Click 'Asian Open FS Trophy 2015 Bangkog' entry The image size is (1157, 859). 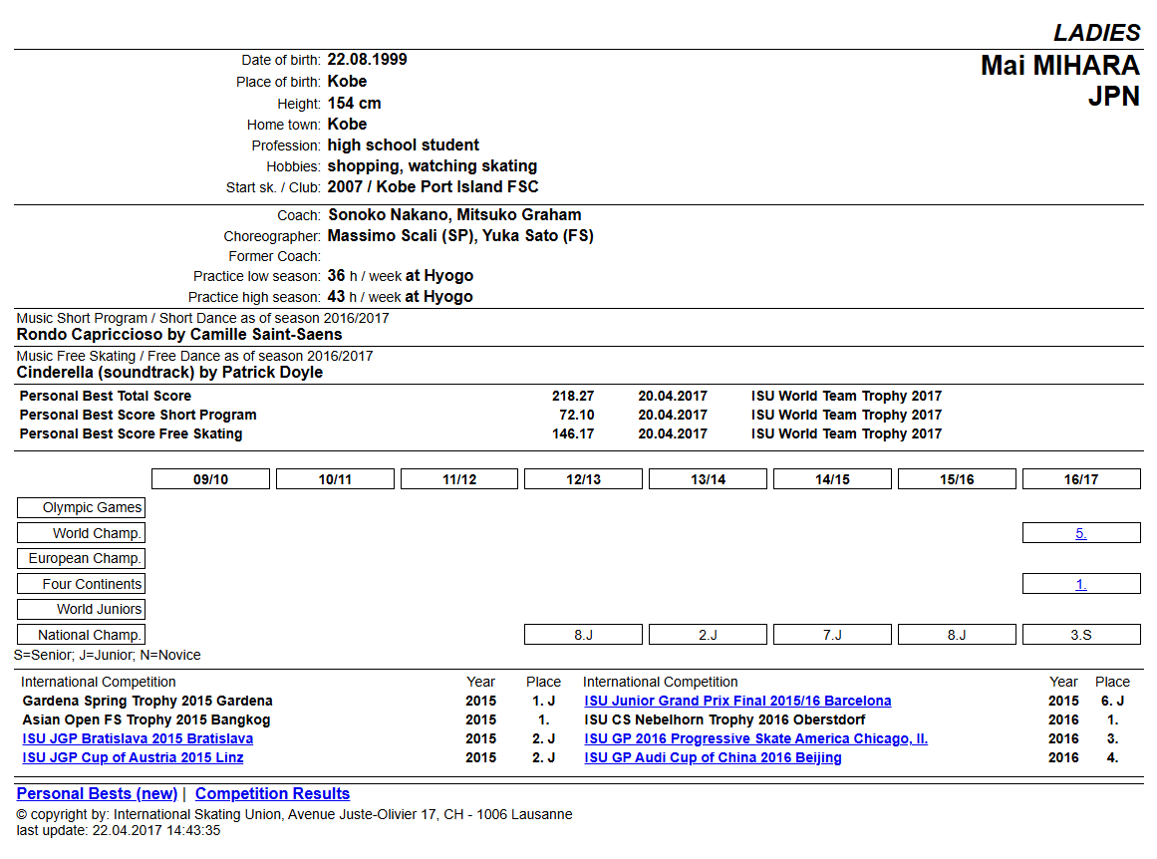pos(146,720)
